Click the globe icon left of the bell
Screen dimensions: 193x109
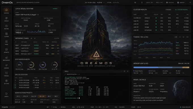coord(135,3)
